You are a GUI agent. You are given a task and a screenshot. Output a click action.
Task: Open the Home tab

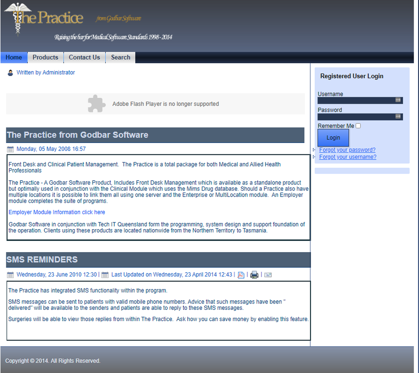click(14, 57)
